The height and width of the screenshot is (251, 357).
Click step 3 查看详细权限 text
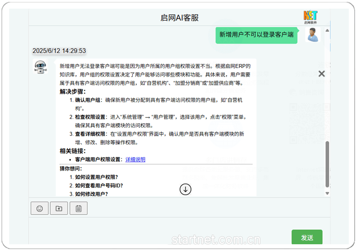90,134
